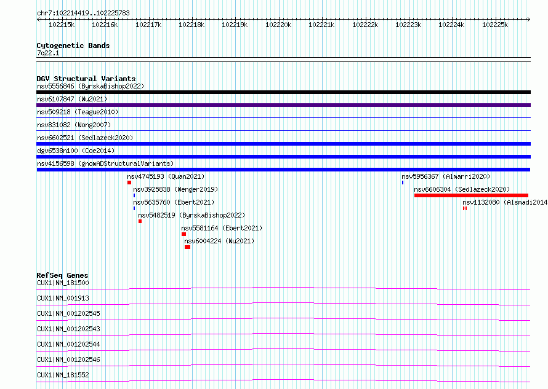This screenshot has height=389, width=548.
Task: Click the 102223k ruler tick label
Action: (x=408, y=25)
